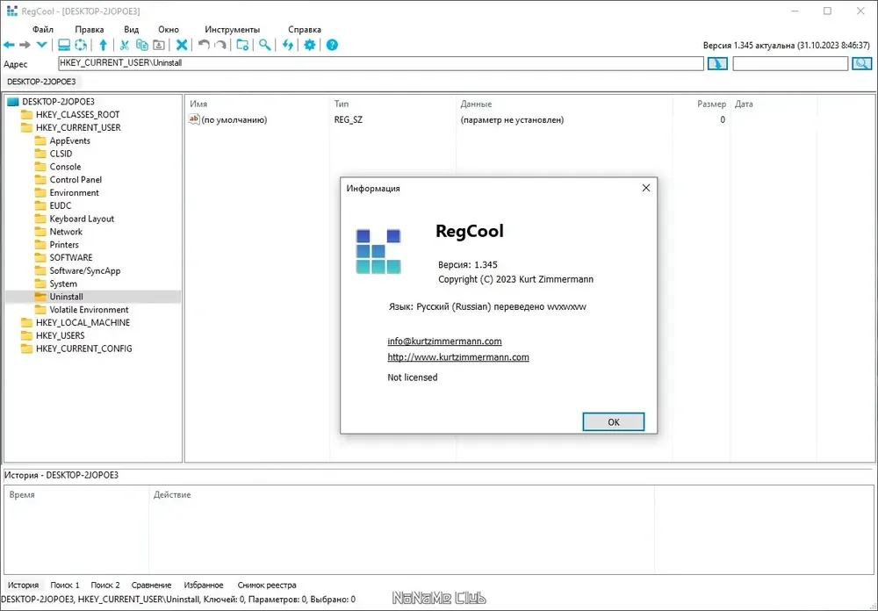Click the help question mark icon
The height and width of the screenshot is (611, 878).
point(332,45)
